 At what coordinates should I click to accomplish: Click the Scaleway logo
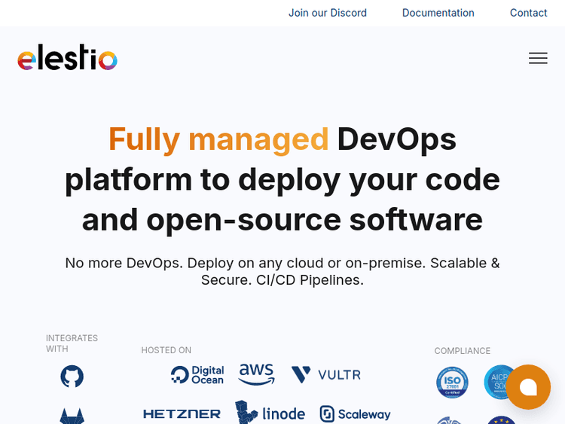(x=355, y=414)
